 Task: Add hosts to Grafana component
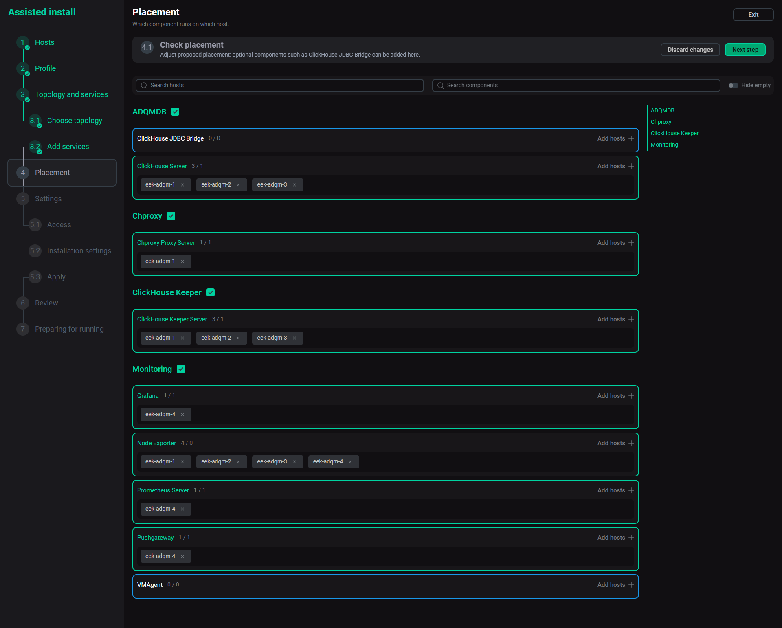[615, 396]
